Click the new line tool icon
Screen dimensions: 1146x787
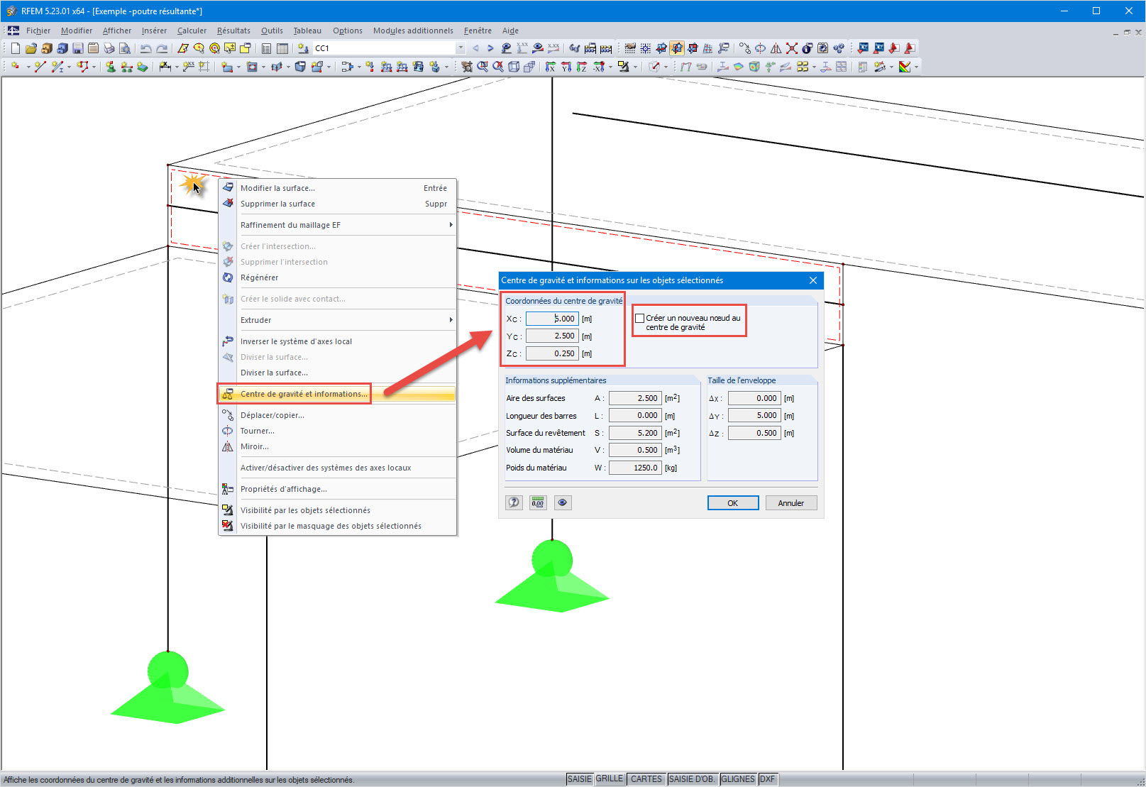pyautogui.click(x=40, y=67)
